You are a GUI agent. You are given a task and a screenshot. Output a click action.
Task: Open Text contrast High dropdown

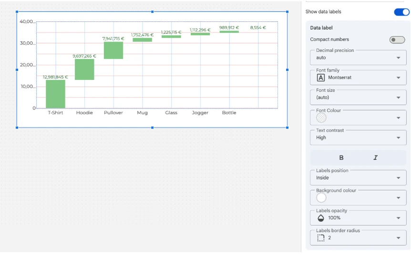(x=358, y=137)
